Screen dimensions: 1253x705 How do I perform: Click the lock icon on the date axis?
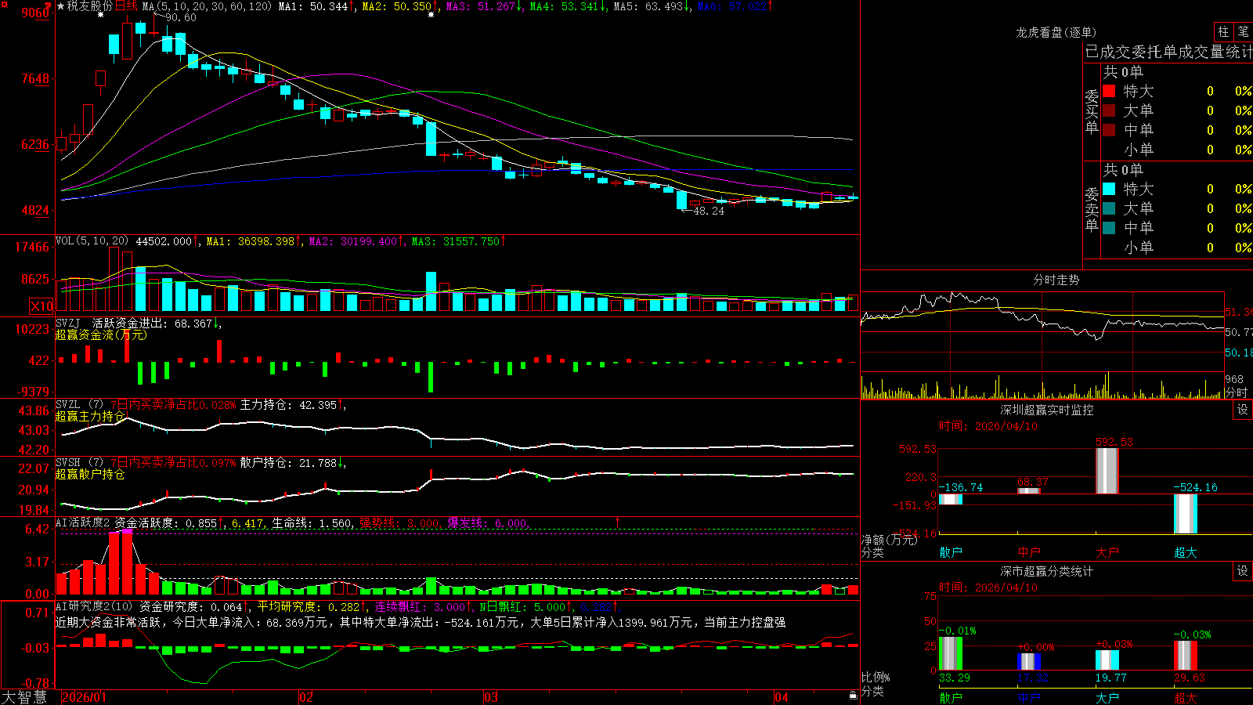pos(853,696)
